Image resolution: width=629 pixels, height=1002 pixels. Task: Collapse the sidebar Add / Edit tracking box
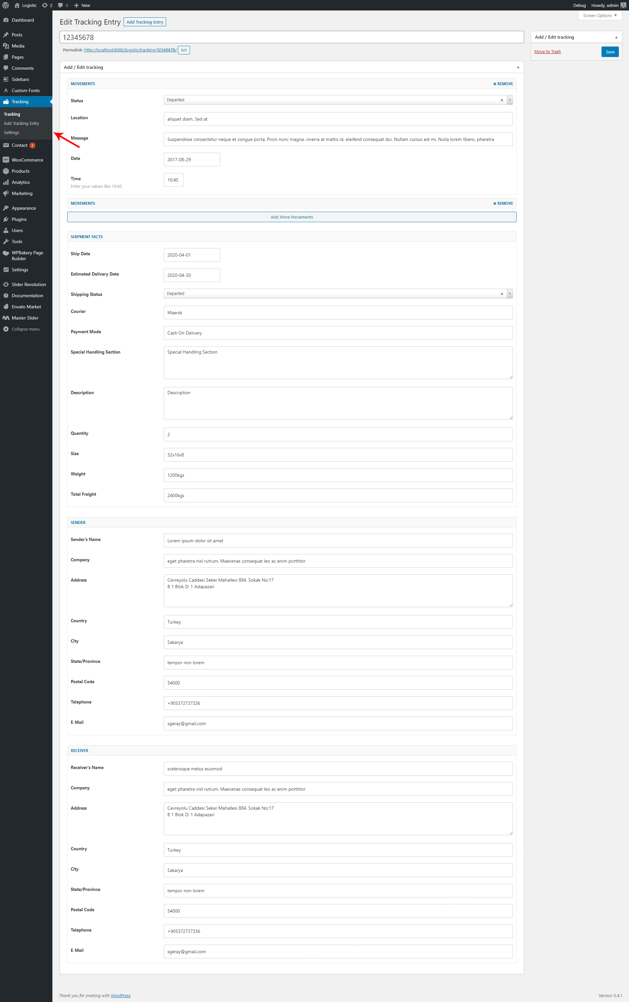(x=616, y=37)
